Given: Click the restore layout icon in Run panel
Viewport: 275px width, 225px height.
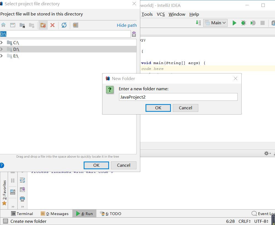Looking at the screenshot, I should [x=13, y=192].
